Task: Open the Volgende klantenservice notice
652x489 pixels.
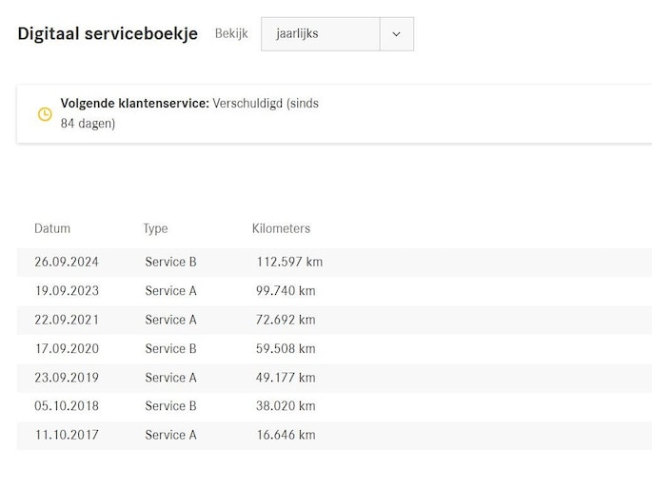Action: 189,113
